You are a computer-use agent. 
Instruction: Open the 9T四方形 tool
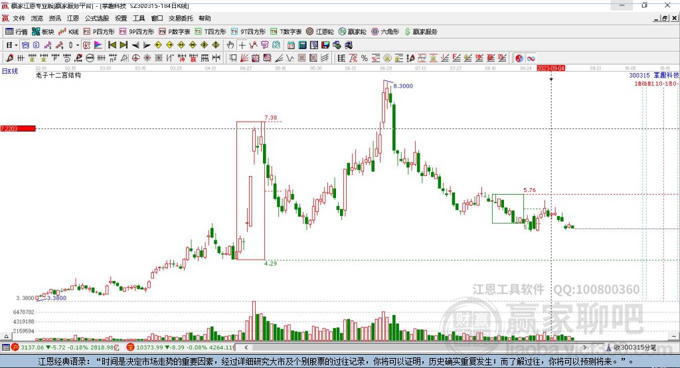click(248, 32)
